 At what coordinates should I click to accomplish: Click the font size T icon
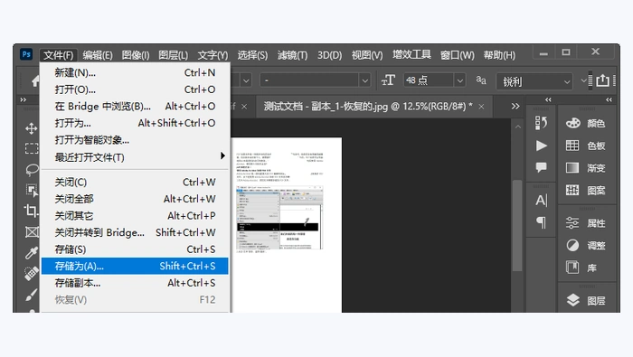pyautogui.click(x=388, y=80)
